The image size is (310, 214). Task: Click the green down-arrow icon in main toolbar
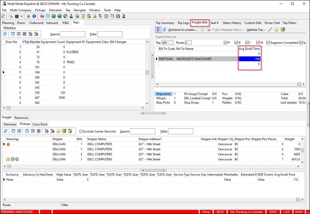[106, 16]
